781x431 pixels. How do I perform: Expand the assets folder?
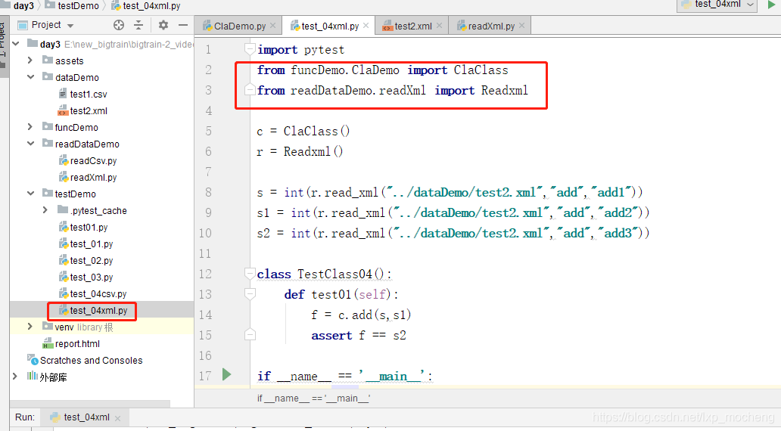[x=30, y=60]
